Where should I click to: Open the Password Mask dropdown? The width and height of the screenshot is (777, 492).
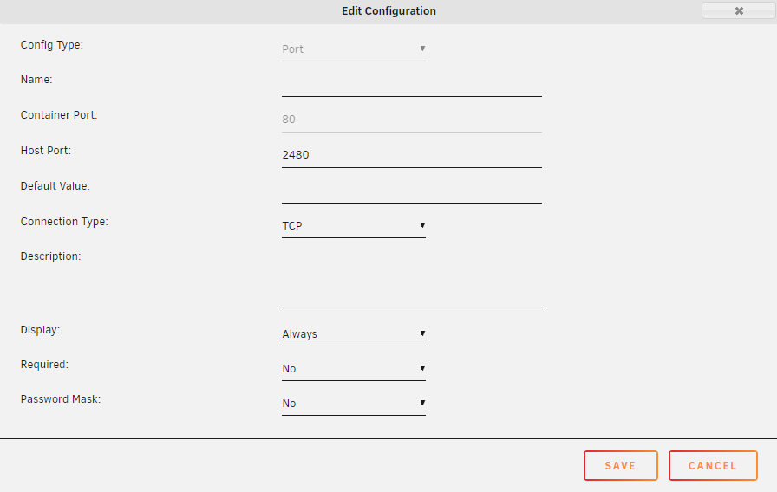click(x=354, y=404)
